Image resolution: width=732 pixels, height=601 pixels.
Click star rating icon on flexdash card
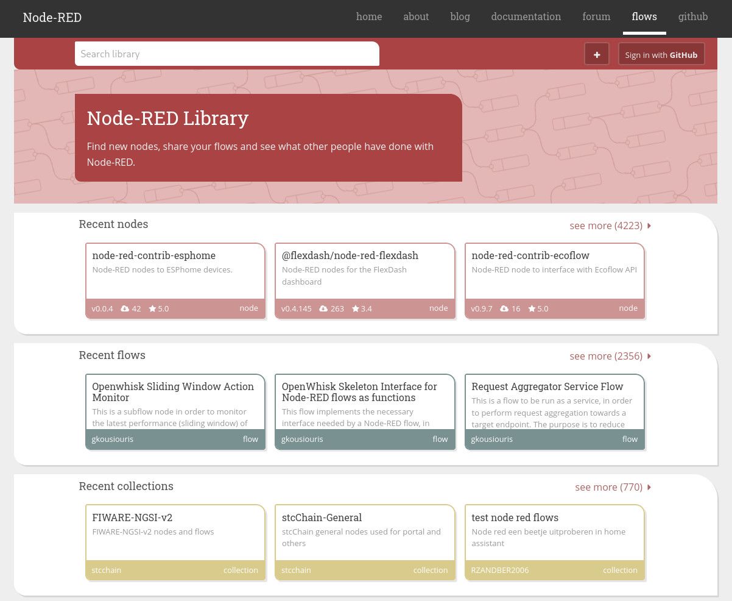point(356,309)
